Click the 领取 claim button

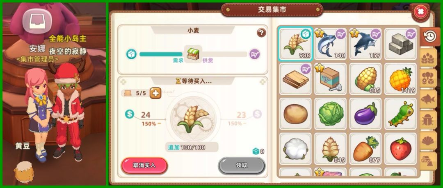point(242,166)
